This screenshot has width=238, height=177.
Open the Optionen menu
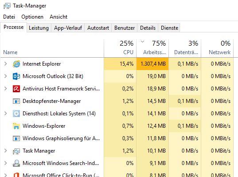click(x=32, y=17)
